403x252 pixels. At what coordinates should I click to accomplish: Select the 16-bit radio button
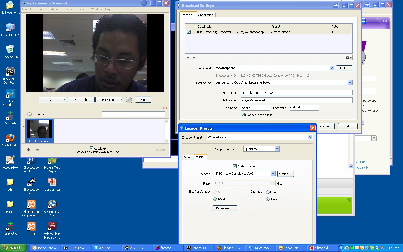pos(215,199)
